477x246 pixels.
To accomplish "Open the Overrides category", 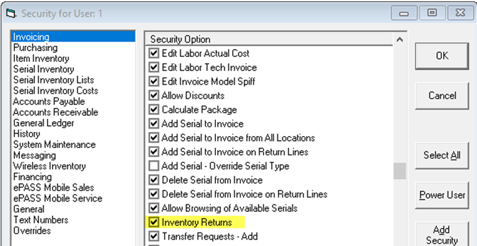I will click(73, 230).
